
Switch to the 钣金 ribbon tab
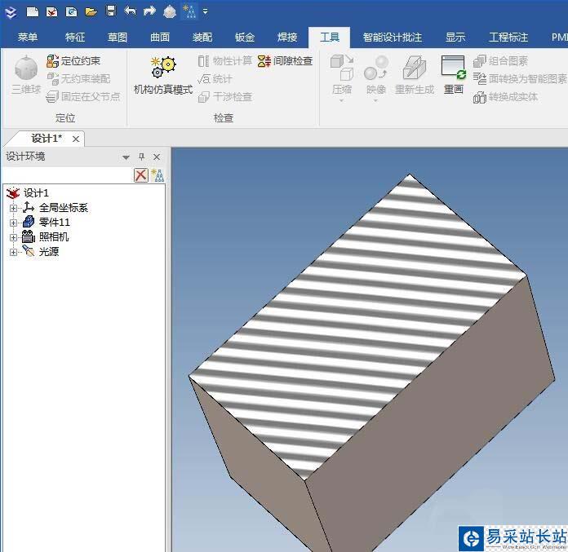pyautogui.click(x=245, y=37)
